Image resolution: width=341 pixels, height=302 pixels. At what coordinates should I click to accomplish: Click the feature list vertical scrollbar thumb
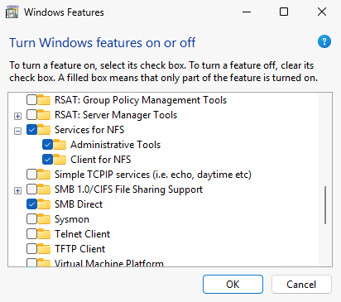325,205
